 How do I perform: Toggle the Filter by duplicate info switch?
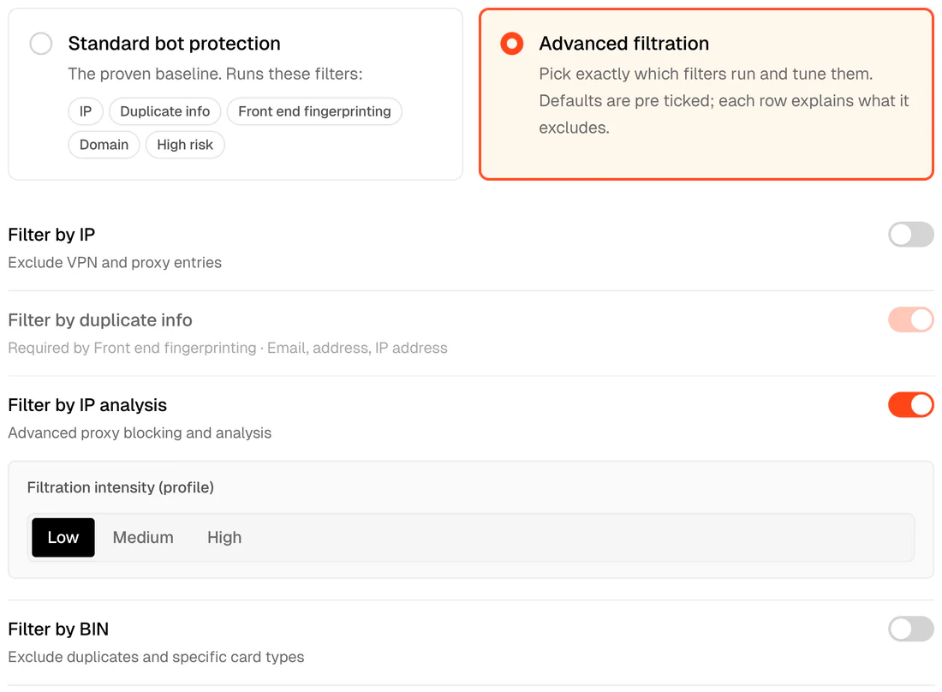pyautogui.click(x=911, y=319)
